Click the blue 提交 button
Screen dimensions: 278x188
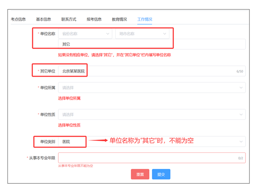[x=161, y=174]
